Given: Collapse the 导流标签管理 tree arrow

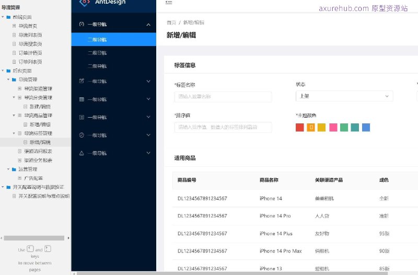Looking at the screenshot, I should [x=14, y=133].
